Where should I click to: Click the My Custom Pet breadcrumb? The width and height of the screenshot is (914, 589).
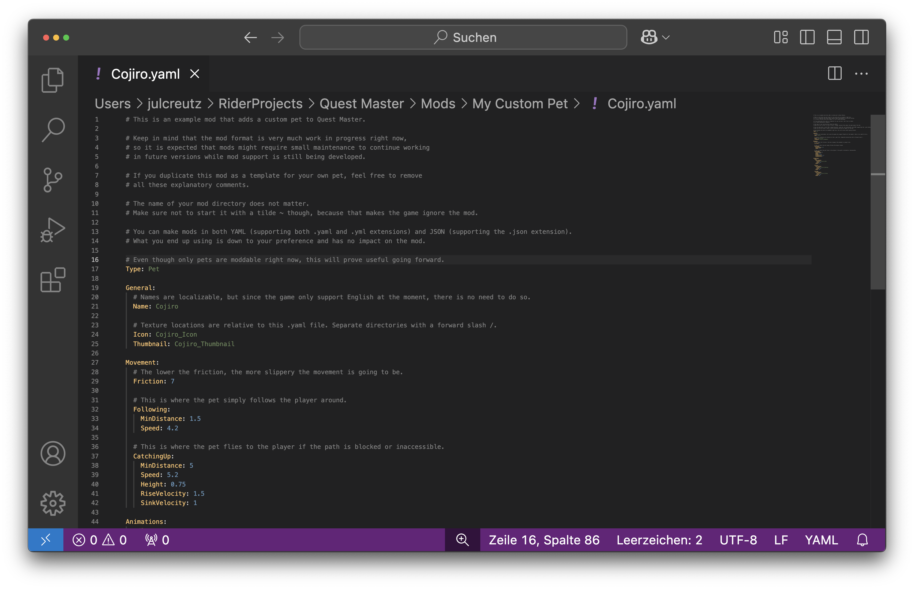[520, 104]
